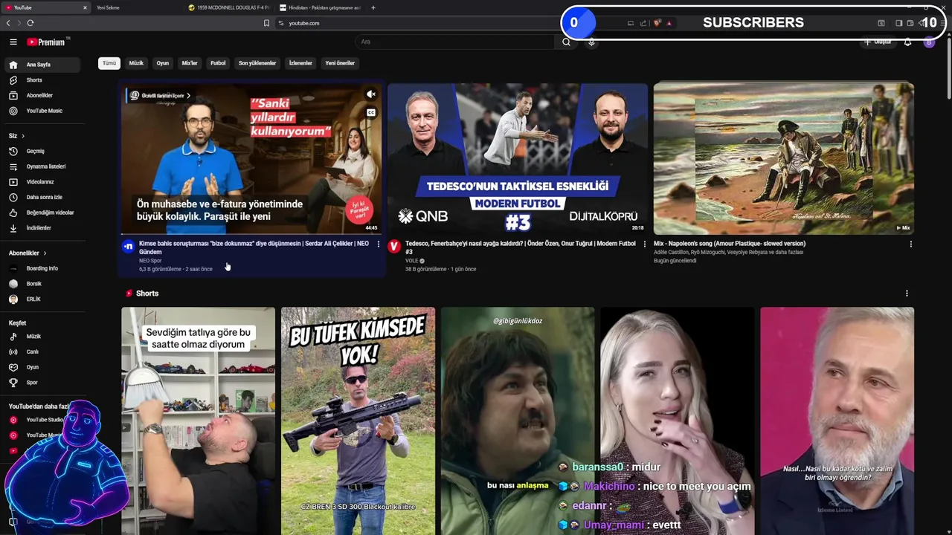The width and height of the screenshot is (952, 535).
Task: Select the Oyun filter chip
Action: pos(162,63)
